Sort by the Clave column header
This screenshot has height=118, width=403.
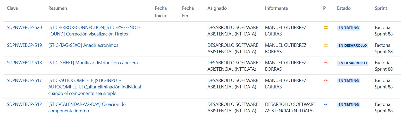pyautogui.click(x=12, y=8)
